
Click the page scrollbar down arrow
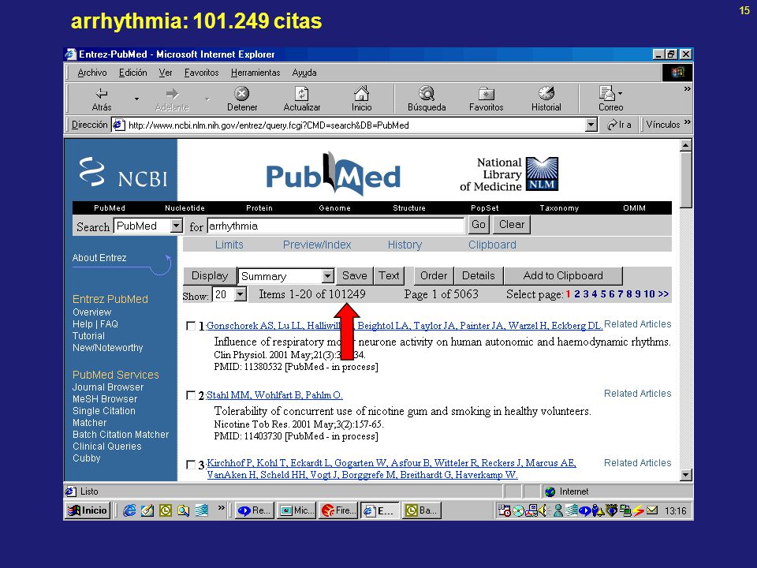(685, 475)
